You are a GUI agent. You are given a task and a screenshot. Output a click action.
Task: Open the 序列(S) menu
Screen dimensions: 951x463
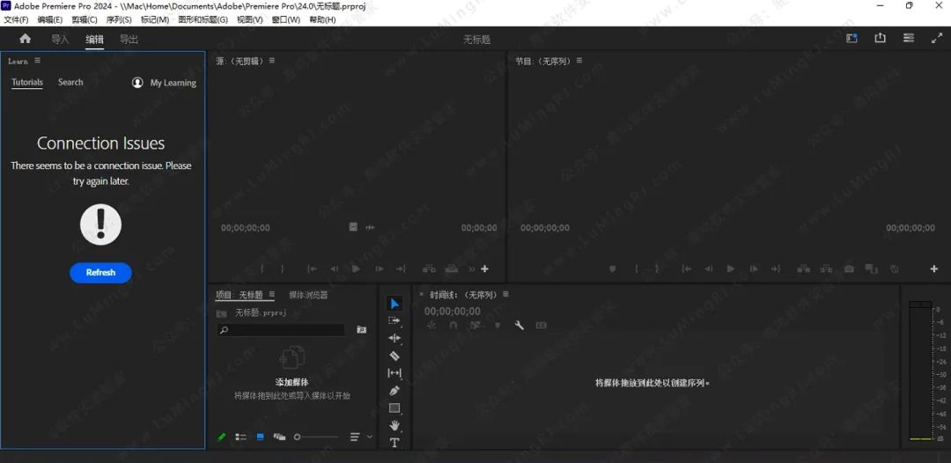point(119,19)
